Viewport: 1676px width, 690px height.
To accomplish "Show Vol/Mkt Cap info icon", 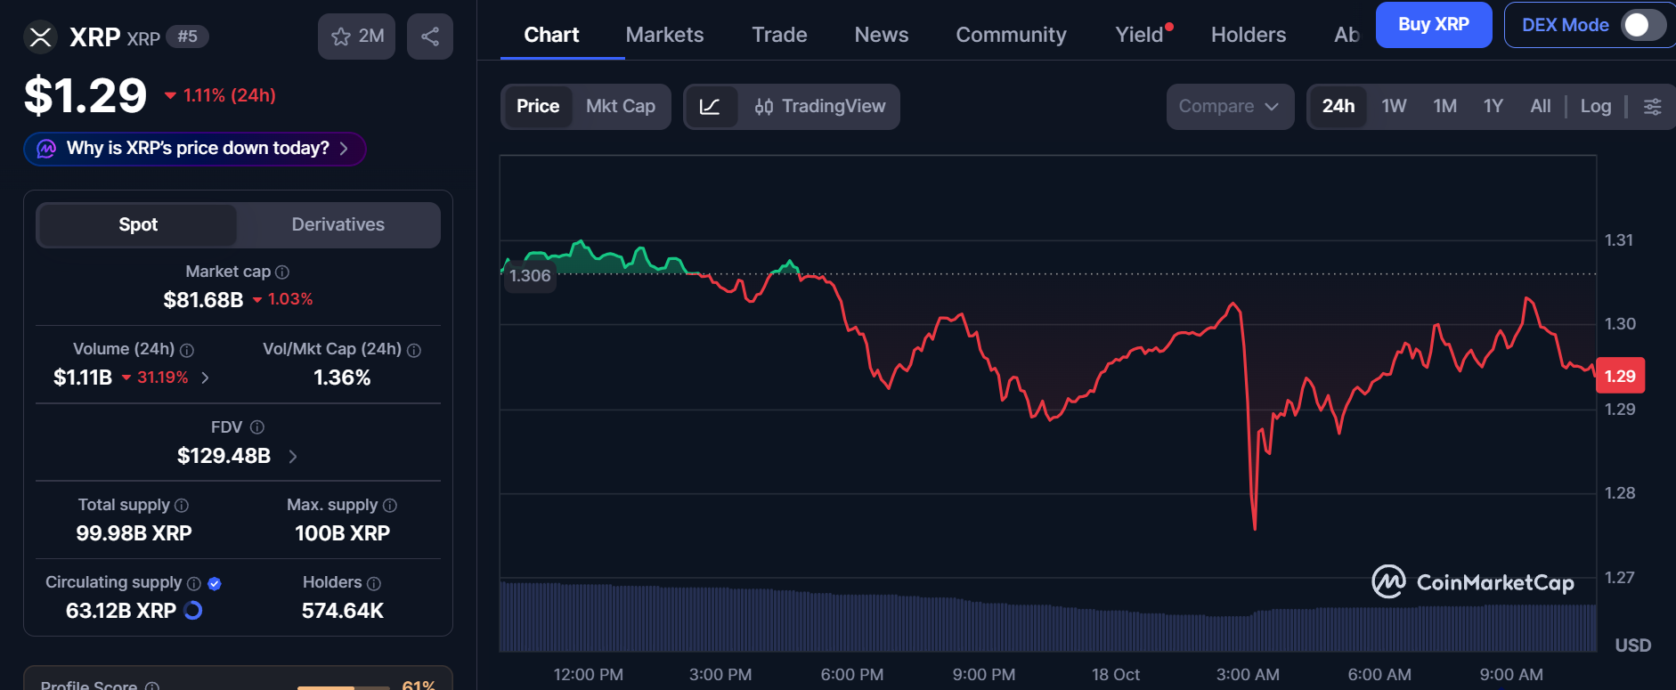I will (x=414, y=351).
